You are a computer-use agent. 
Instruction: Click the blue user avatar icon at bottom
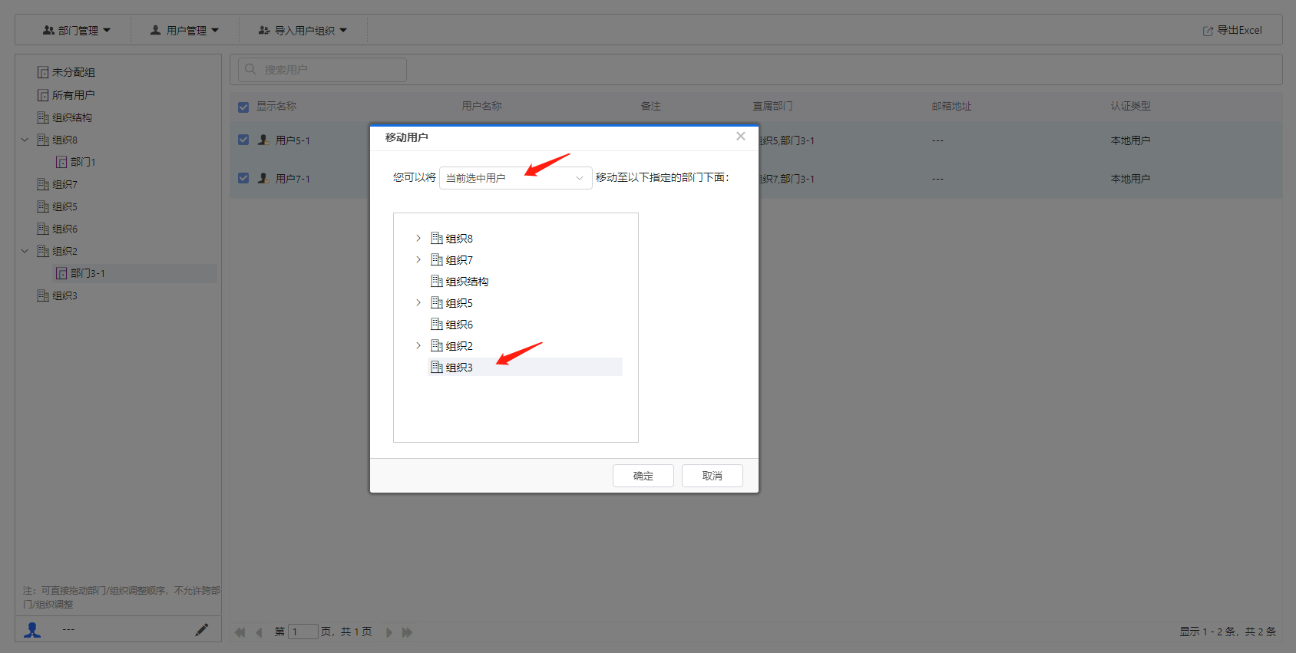pyautogui.click(x=32, y=630)
